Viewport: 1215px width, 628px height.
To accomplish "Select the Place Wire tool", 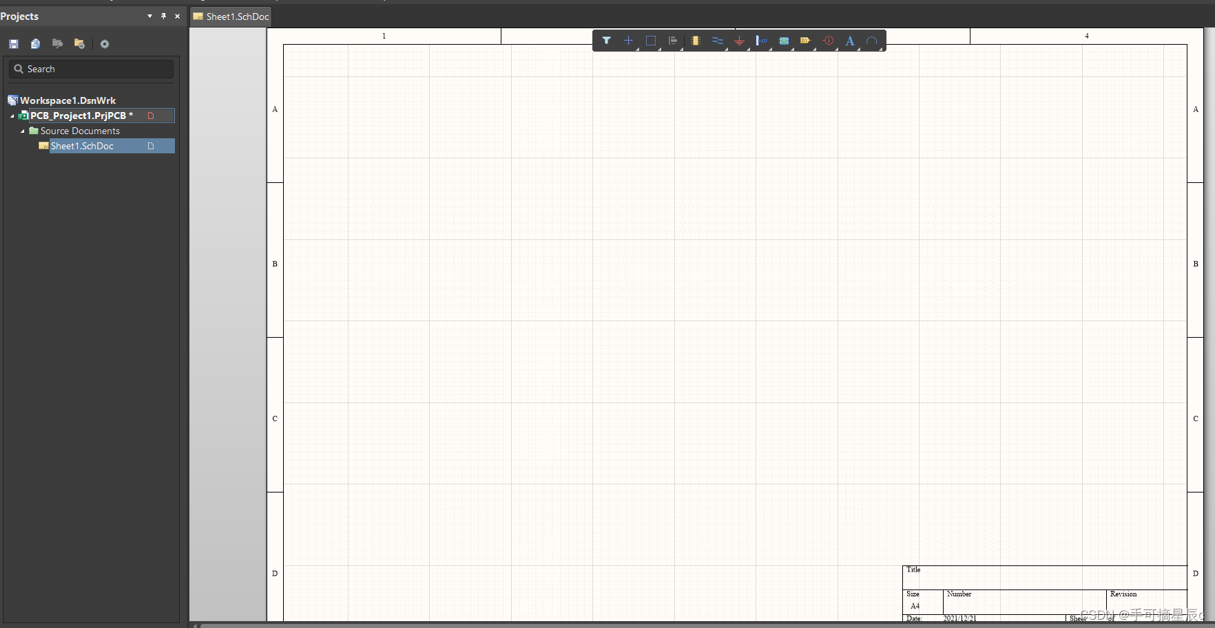I will pos(718,41).
